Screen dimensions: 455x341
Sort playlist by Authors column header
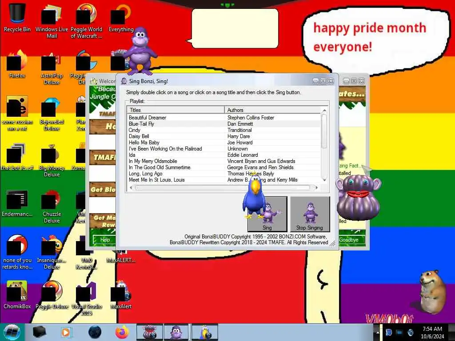[273, 110]
